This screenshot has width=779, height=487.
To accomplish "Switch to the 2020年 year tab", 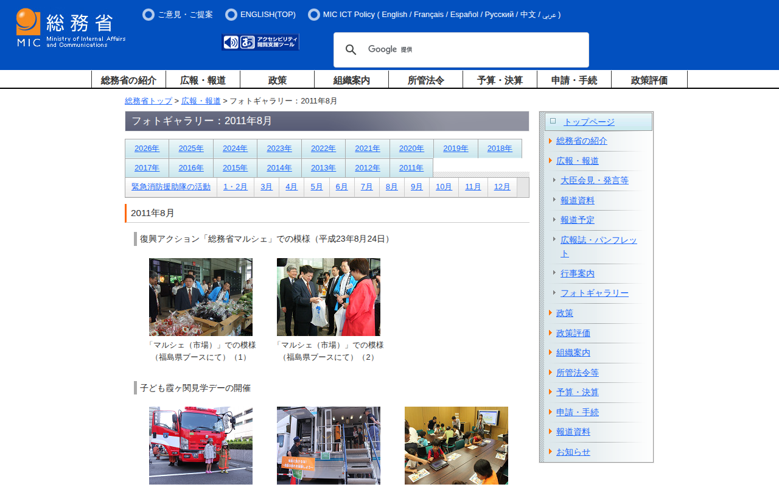I will 411,149.
